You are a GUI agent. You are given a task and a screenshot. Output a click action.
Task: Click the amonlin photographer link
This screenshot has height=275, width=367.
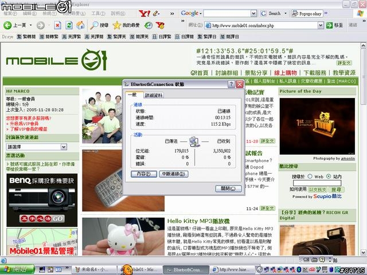348,159
